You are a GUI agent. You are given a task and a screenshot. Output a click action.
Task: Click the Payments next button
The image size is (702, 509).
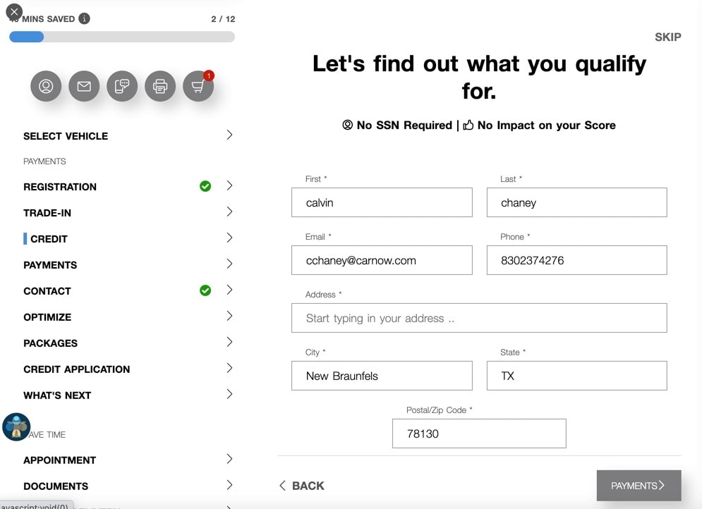(x=639, y=486)
